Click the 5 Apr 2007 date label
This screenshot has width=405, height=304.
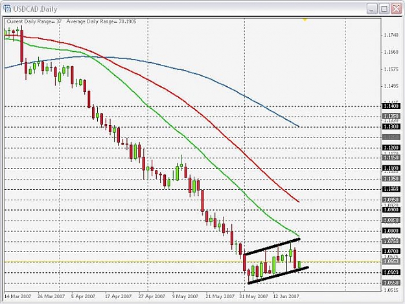coord(83,296)
